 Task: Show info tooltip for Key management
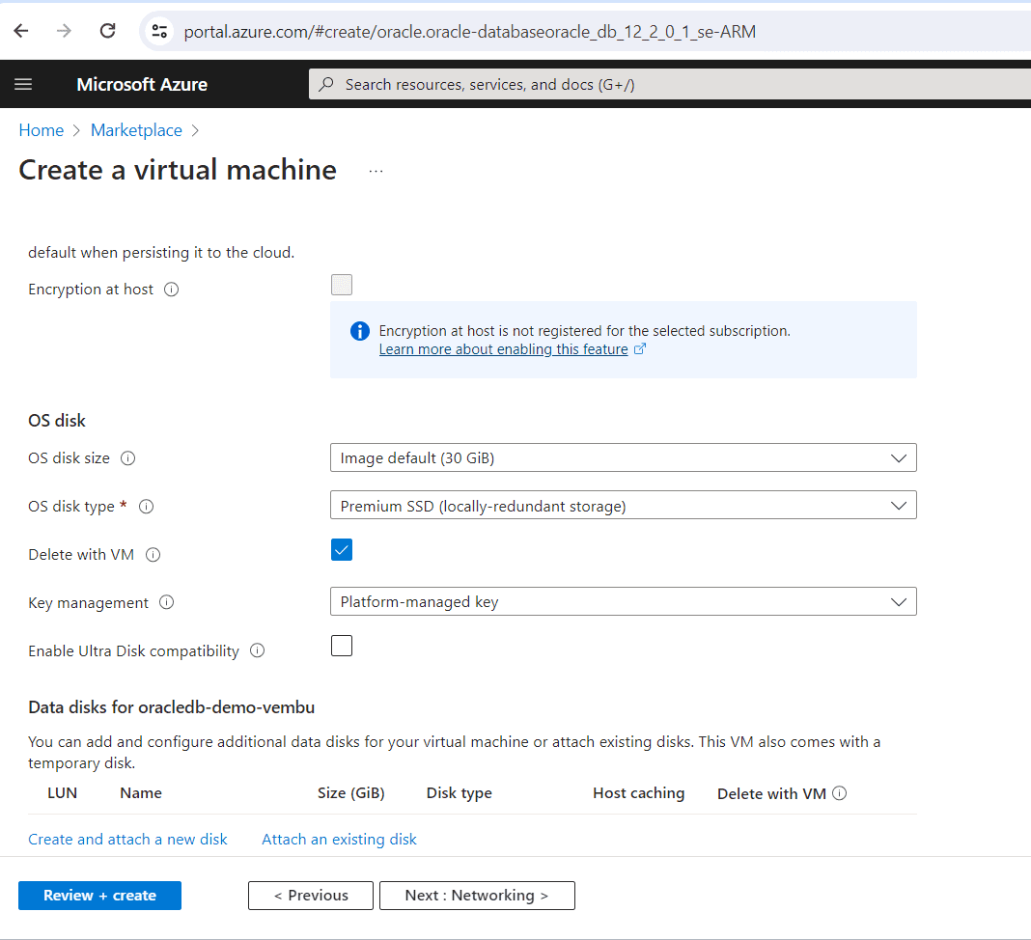166,603
